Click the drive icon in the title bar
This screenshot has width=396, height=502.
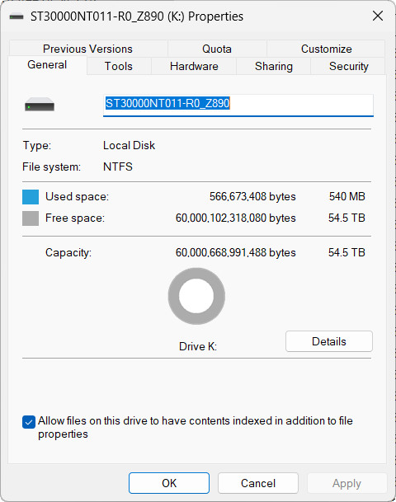pos(16,16)
